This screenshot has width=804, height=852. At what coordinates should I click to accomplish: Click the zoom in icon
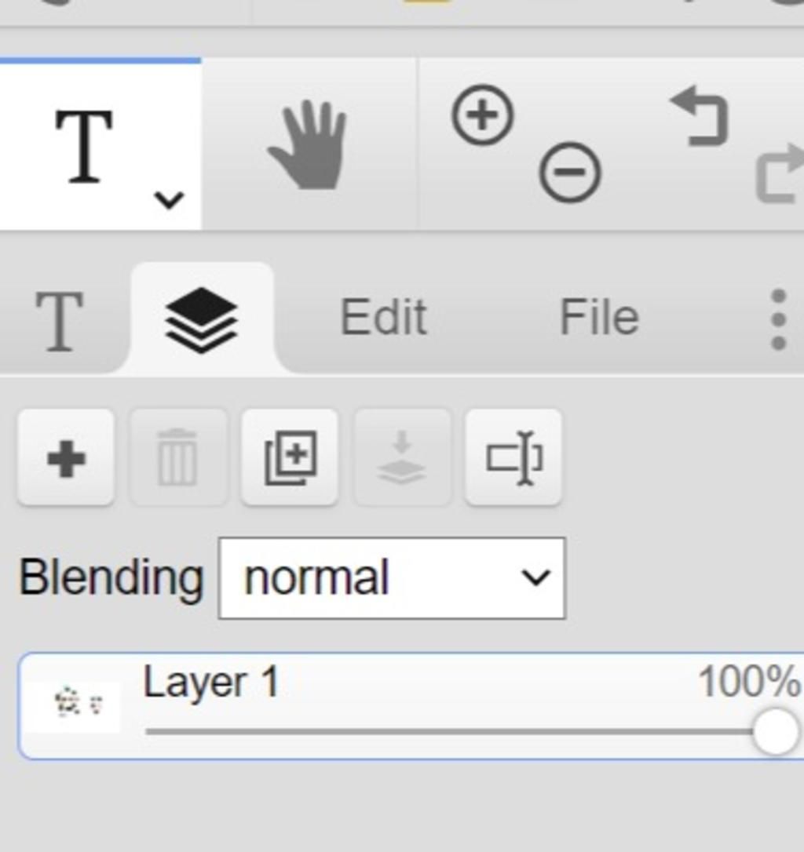coord(483,115)
